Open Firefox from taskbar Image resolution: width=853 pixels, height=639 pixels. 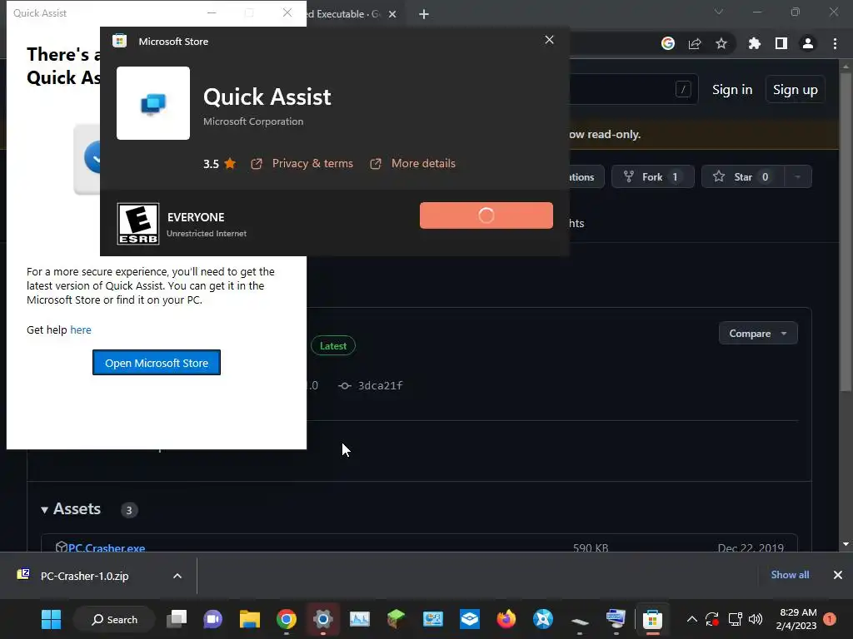[506, 619]
